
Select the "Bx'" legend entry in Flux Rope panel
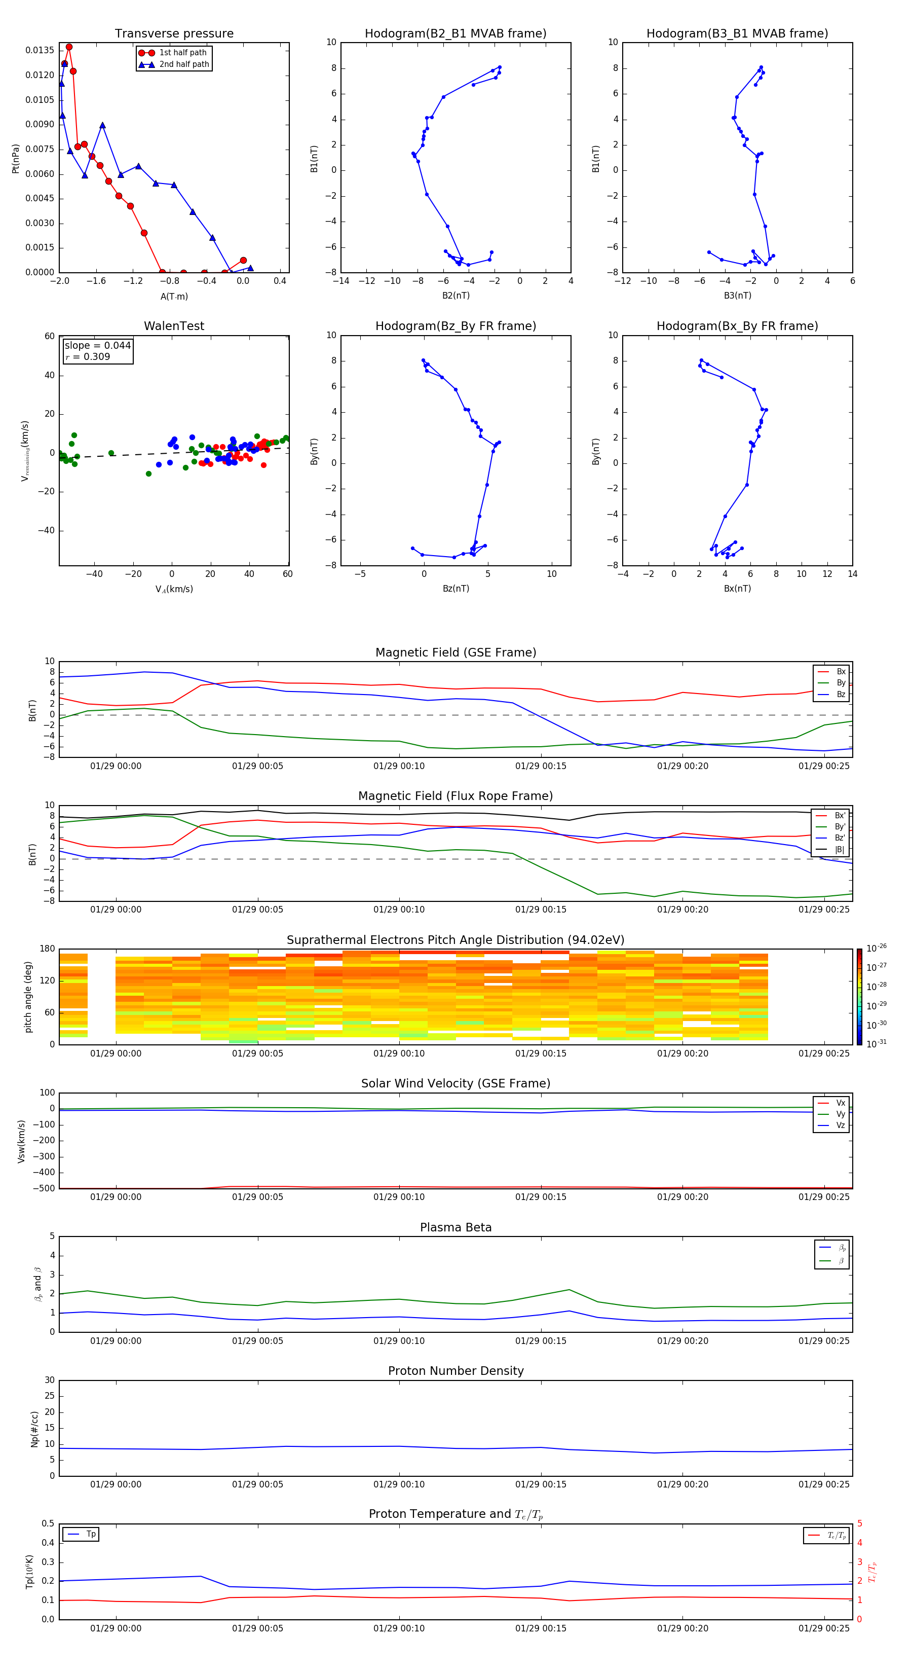click(831, 816)
